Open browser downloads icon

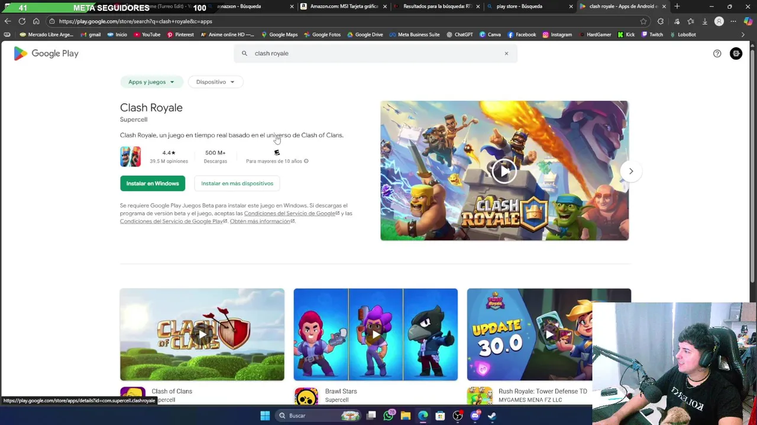click(705, 21)
